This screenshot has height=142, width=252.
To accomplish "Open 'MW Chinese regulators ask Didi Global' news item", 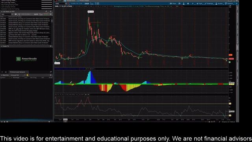I will [29, 41].
